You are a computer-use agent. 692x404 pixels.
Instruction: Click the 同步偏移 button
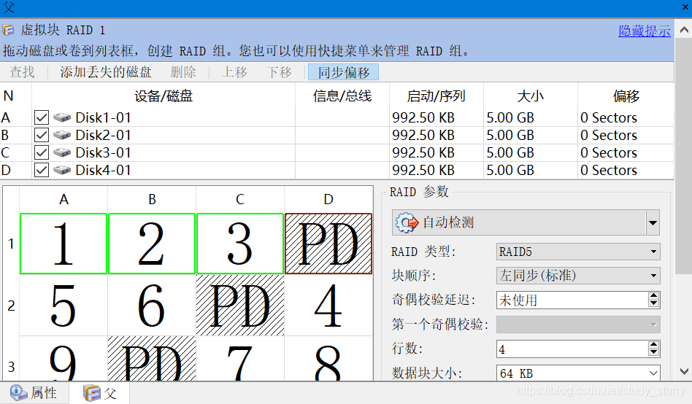click(343, 72)
